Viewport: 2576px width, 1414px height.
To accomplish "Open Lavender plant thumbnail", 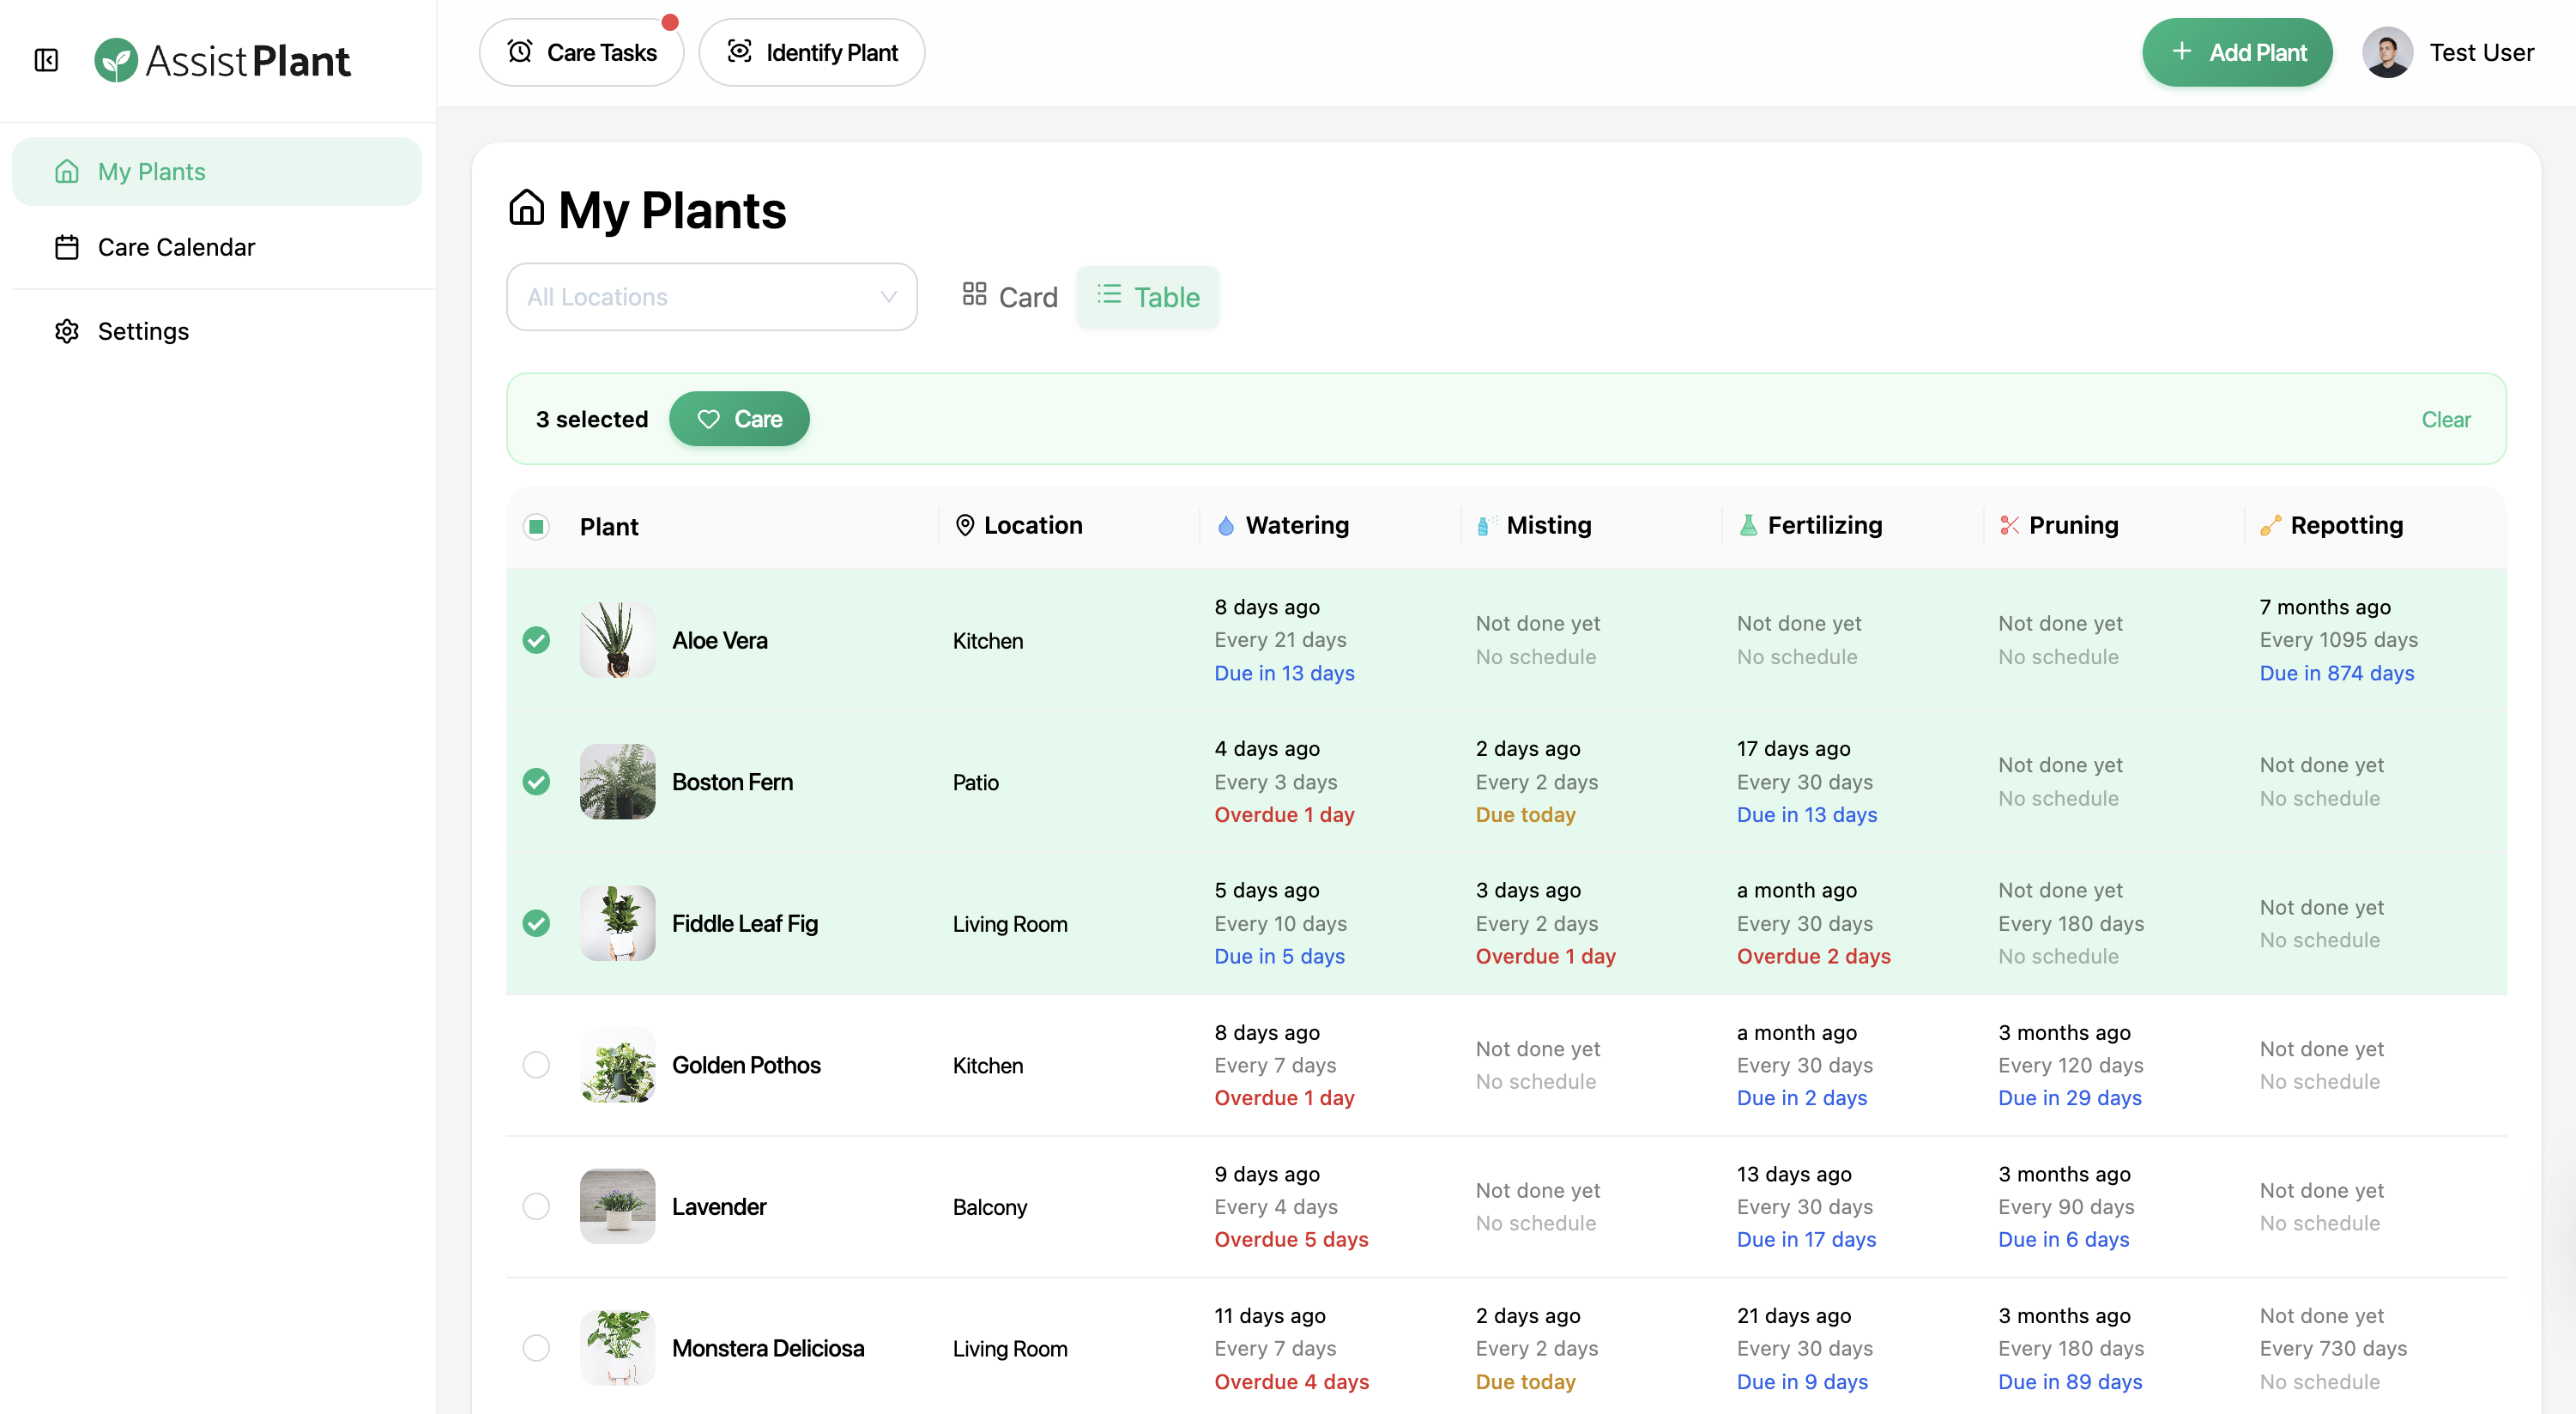I will coord(617,1206).
